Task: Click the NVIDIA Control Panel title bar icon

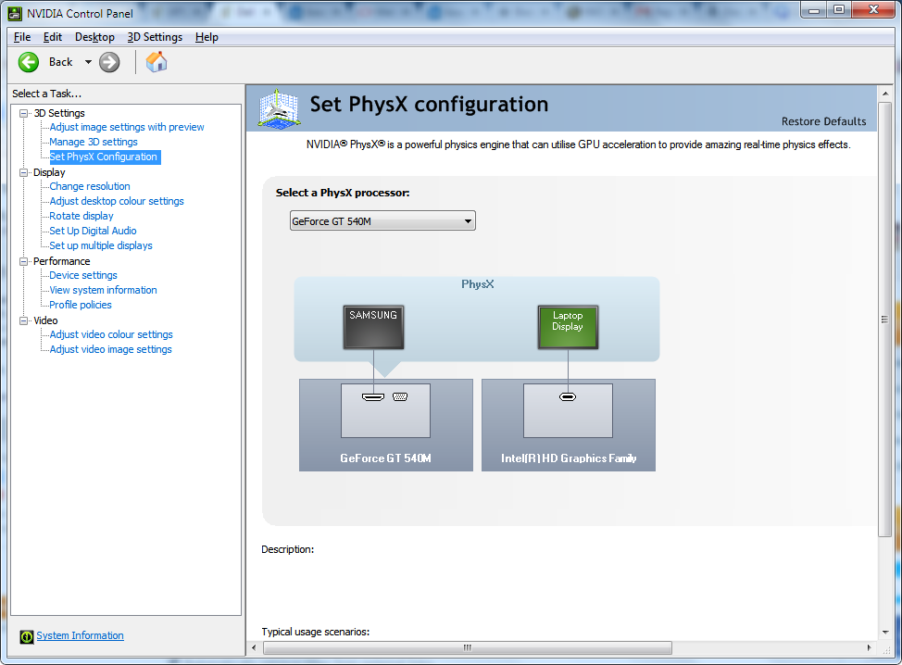Action: point(15,13)
